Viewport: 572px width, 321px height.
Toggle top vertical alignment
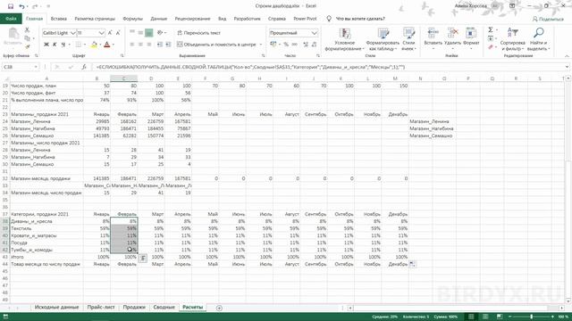click(x=132, y=33)
